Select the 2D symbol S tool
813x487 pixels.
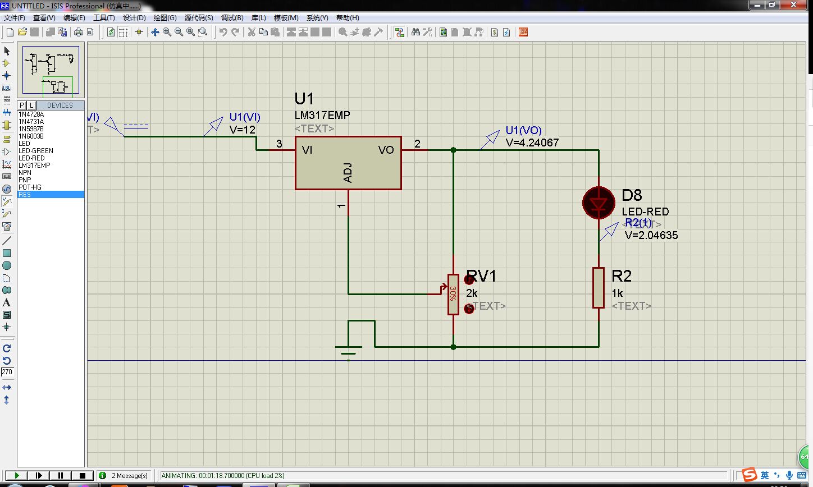7,315
